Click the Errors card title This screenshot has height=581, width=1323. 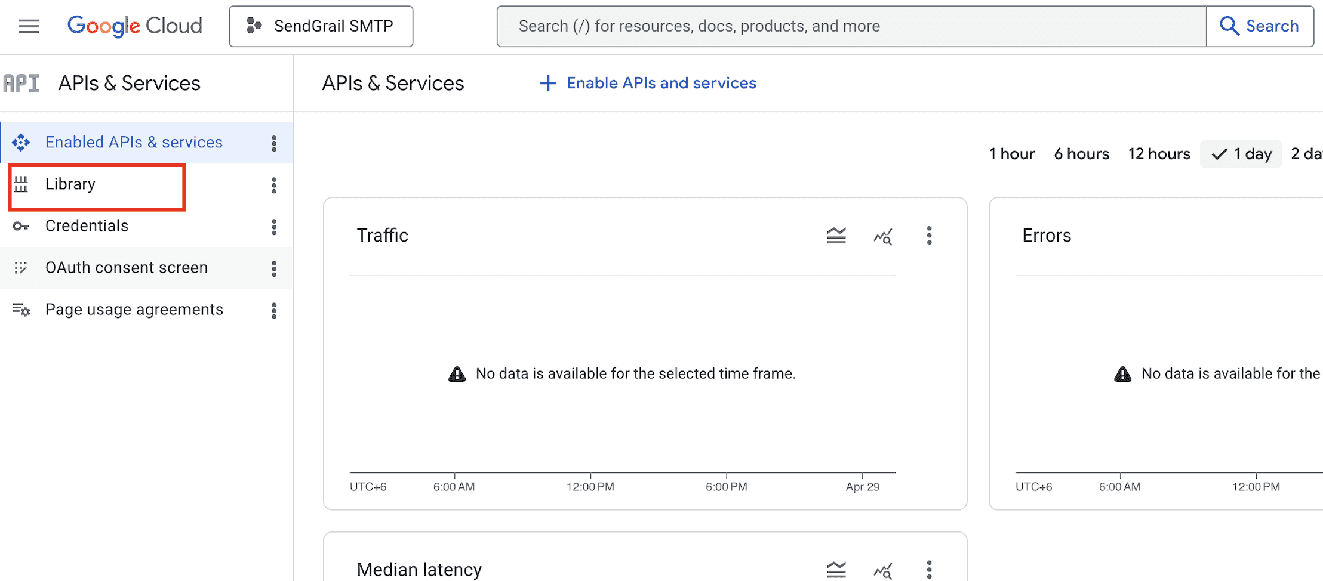[1047, 235]
